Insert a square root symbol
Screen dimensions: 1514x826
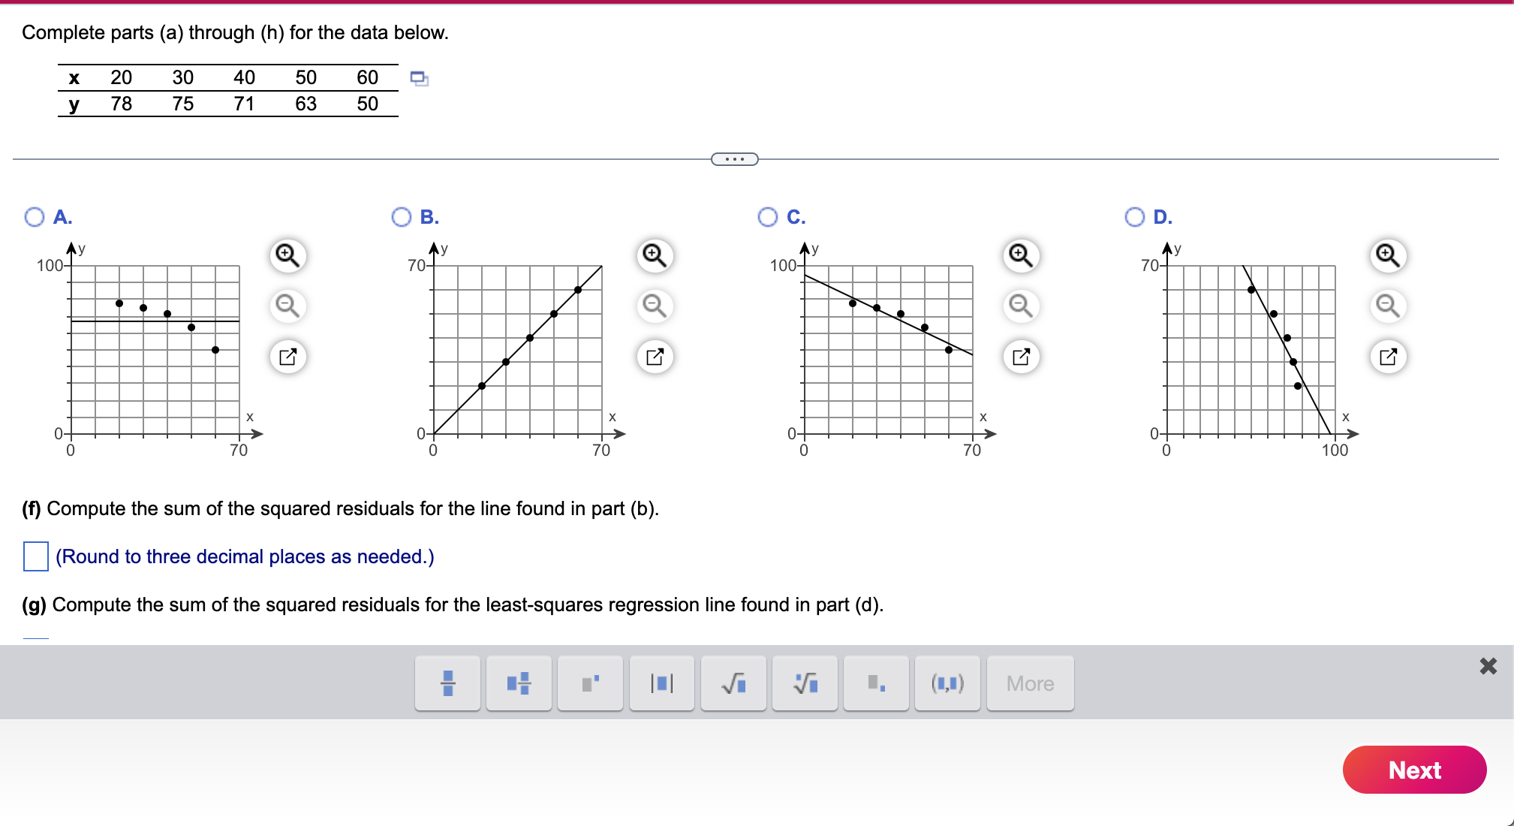pos(733,683)
